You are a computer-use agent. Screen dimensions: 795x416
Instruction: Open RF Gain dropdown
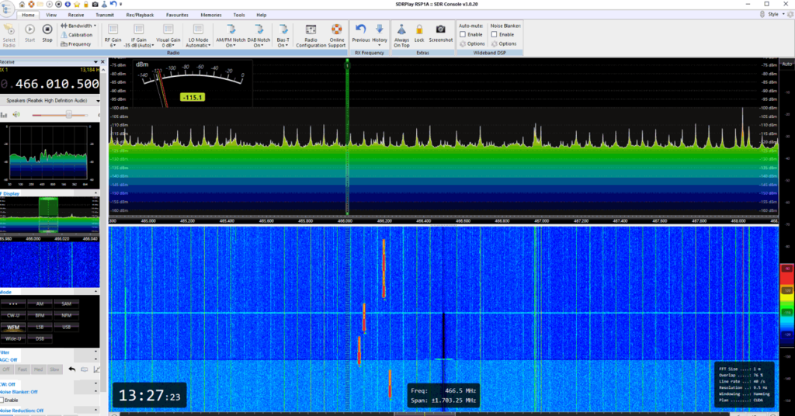click(113, 36)
